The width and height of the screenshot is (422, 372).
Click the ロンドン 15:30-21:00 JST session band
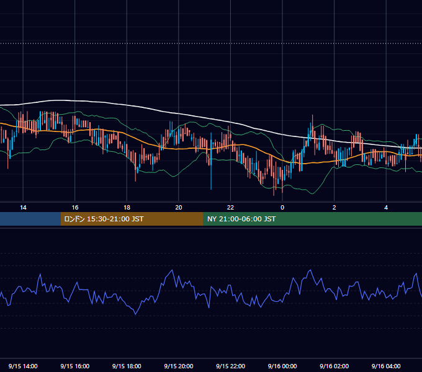[x=132, y=219]
